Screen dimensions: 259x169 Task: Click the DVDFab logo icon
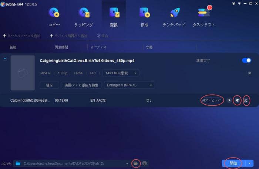3,4
